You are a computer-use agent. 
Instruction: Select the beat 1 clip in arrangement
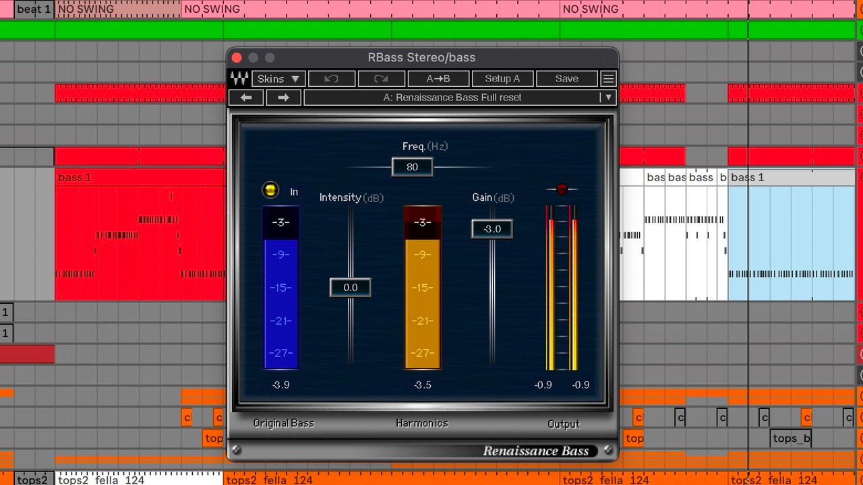tap(33, 9)
